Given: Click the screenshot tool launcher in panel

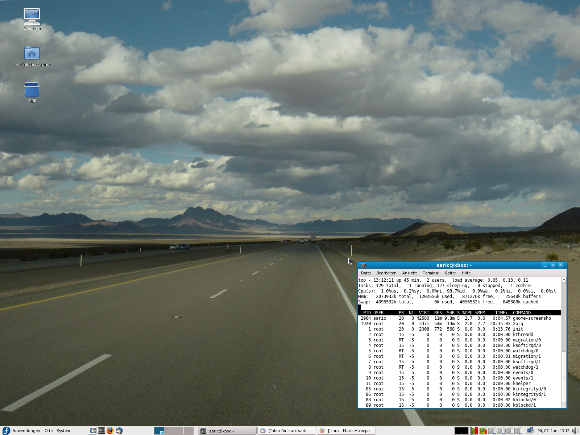Looking at the screenshot, I should click(93, 431).
